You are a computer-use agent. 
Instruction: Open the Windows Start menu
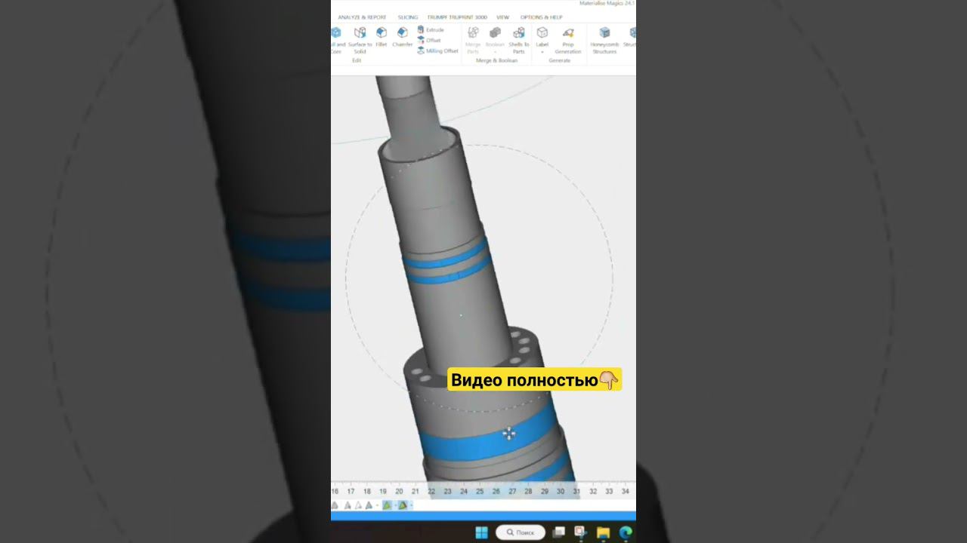(x=481, y=532)
